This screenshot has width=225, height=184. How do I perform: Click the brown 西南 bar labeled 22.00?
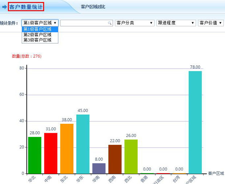(115, 159)
